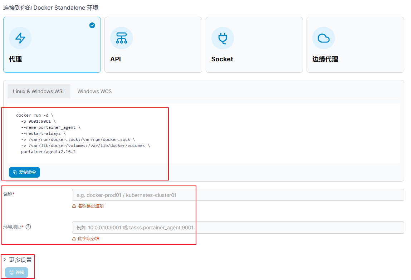
Task: Focus the 环境地址 address input field
Action: click(x=238, y=228)
